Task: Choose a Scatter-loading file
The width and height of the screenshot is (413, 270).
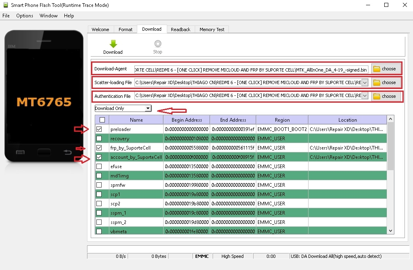Action: 385,82
